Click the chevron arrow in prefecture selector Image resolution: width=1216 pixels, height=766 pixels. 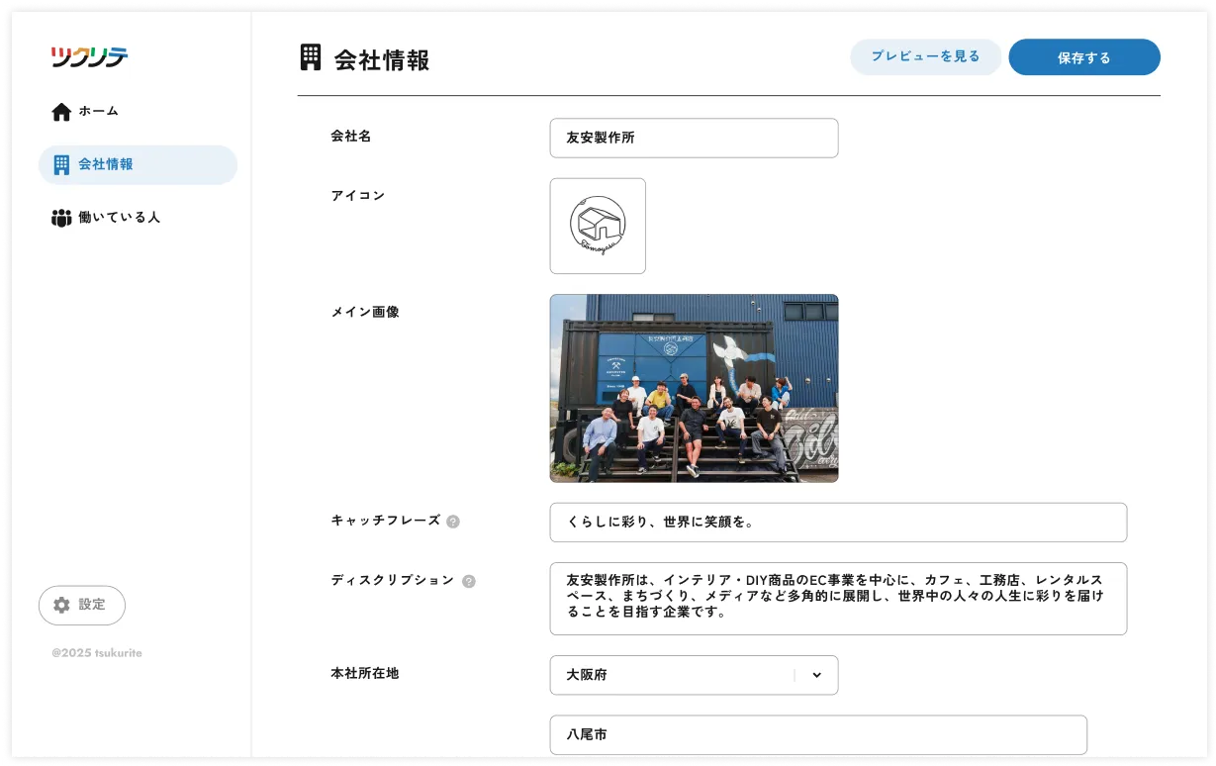tap(816, 675)
